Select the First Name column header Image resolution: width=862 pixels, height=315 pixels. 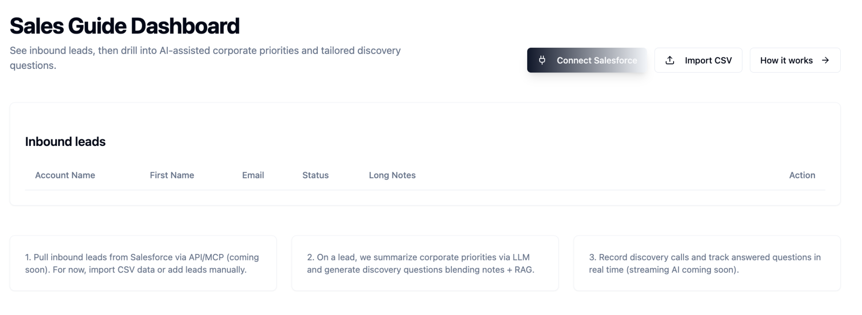(172, 175)
